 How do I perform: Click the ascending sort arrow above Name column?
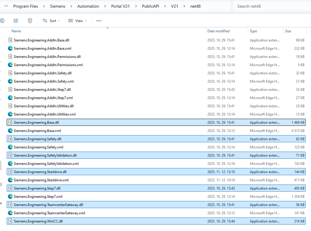coord(107,28)
